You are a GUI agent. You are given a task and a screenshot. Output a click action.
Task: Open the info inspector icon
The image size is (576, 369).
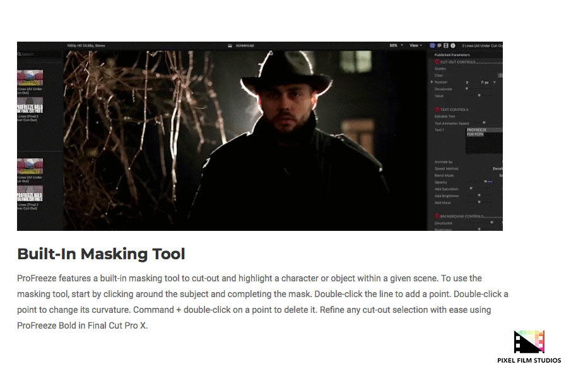453,45
